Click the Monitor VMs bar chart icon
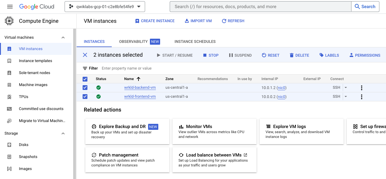386x179 pixels. [x=181, y=127]
